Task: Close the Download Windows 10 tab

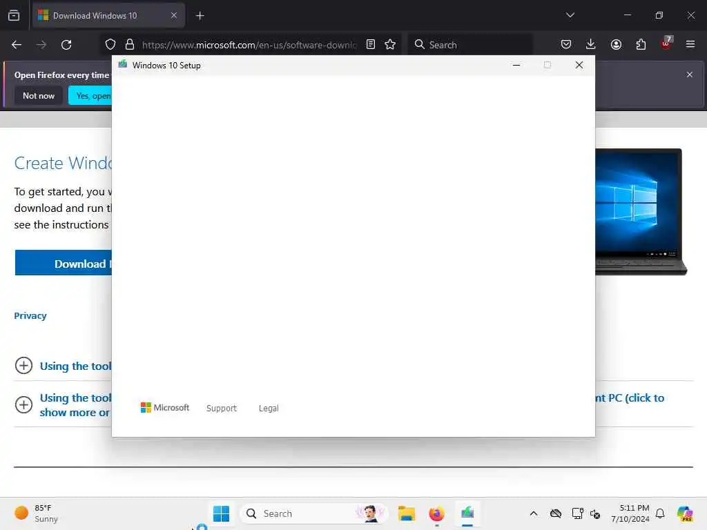Action: pos(174,16)
